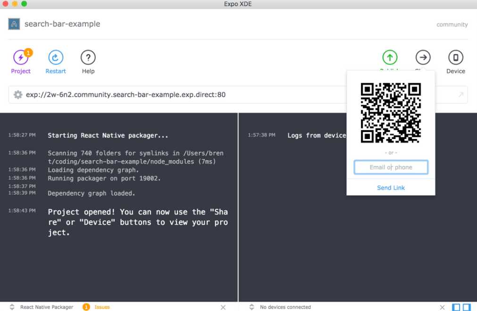Click the "Starting React Native packager..." log line
This screenshot has height=311, width=477.
108,135
